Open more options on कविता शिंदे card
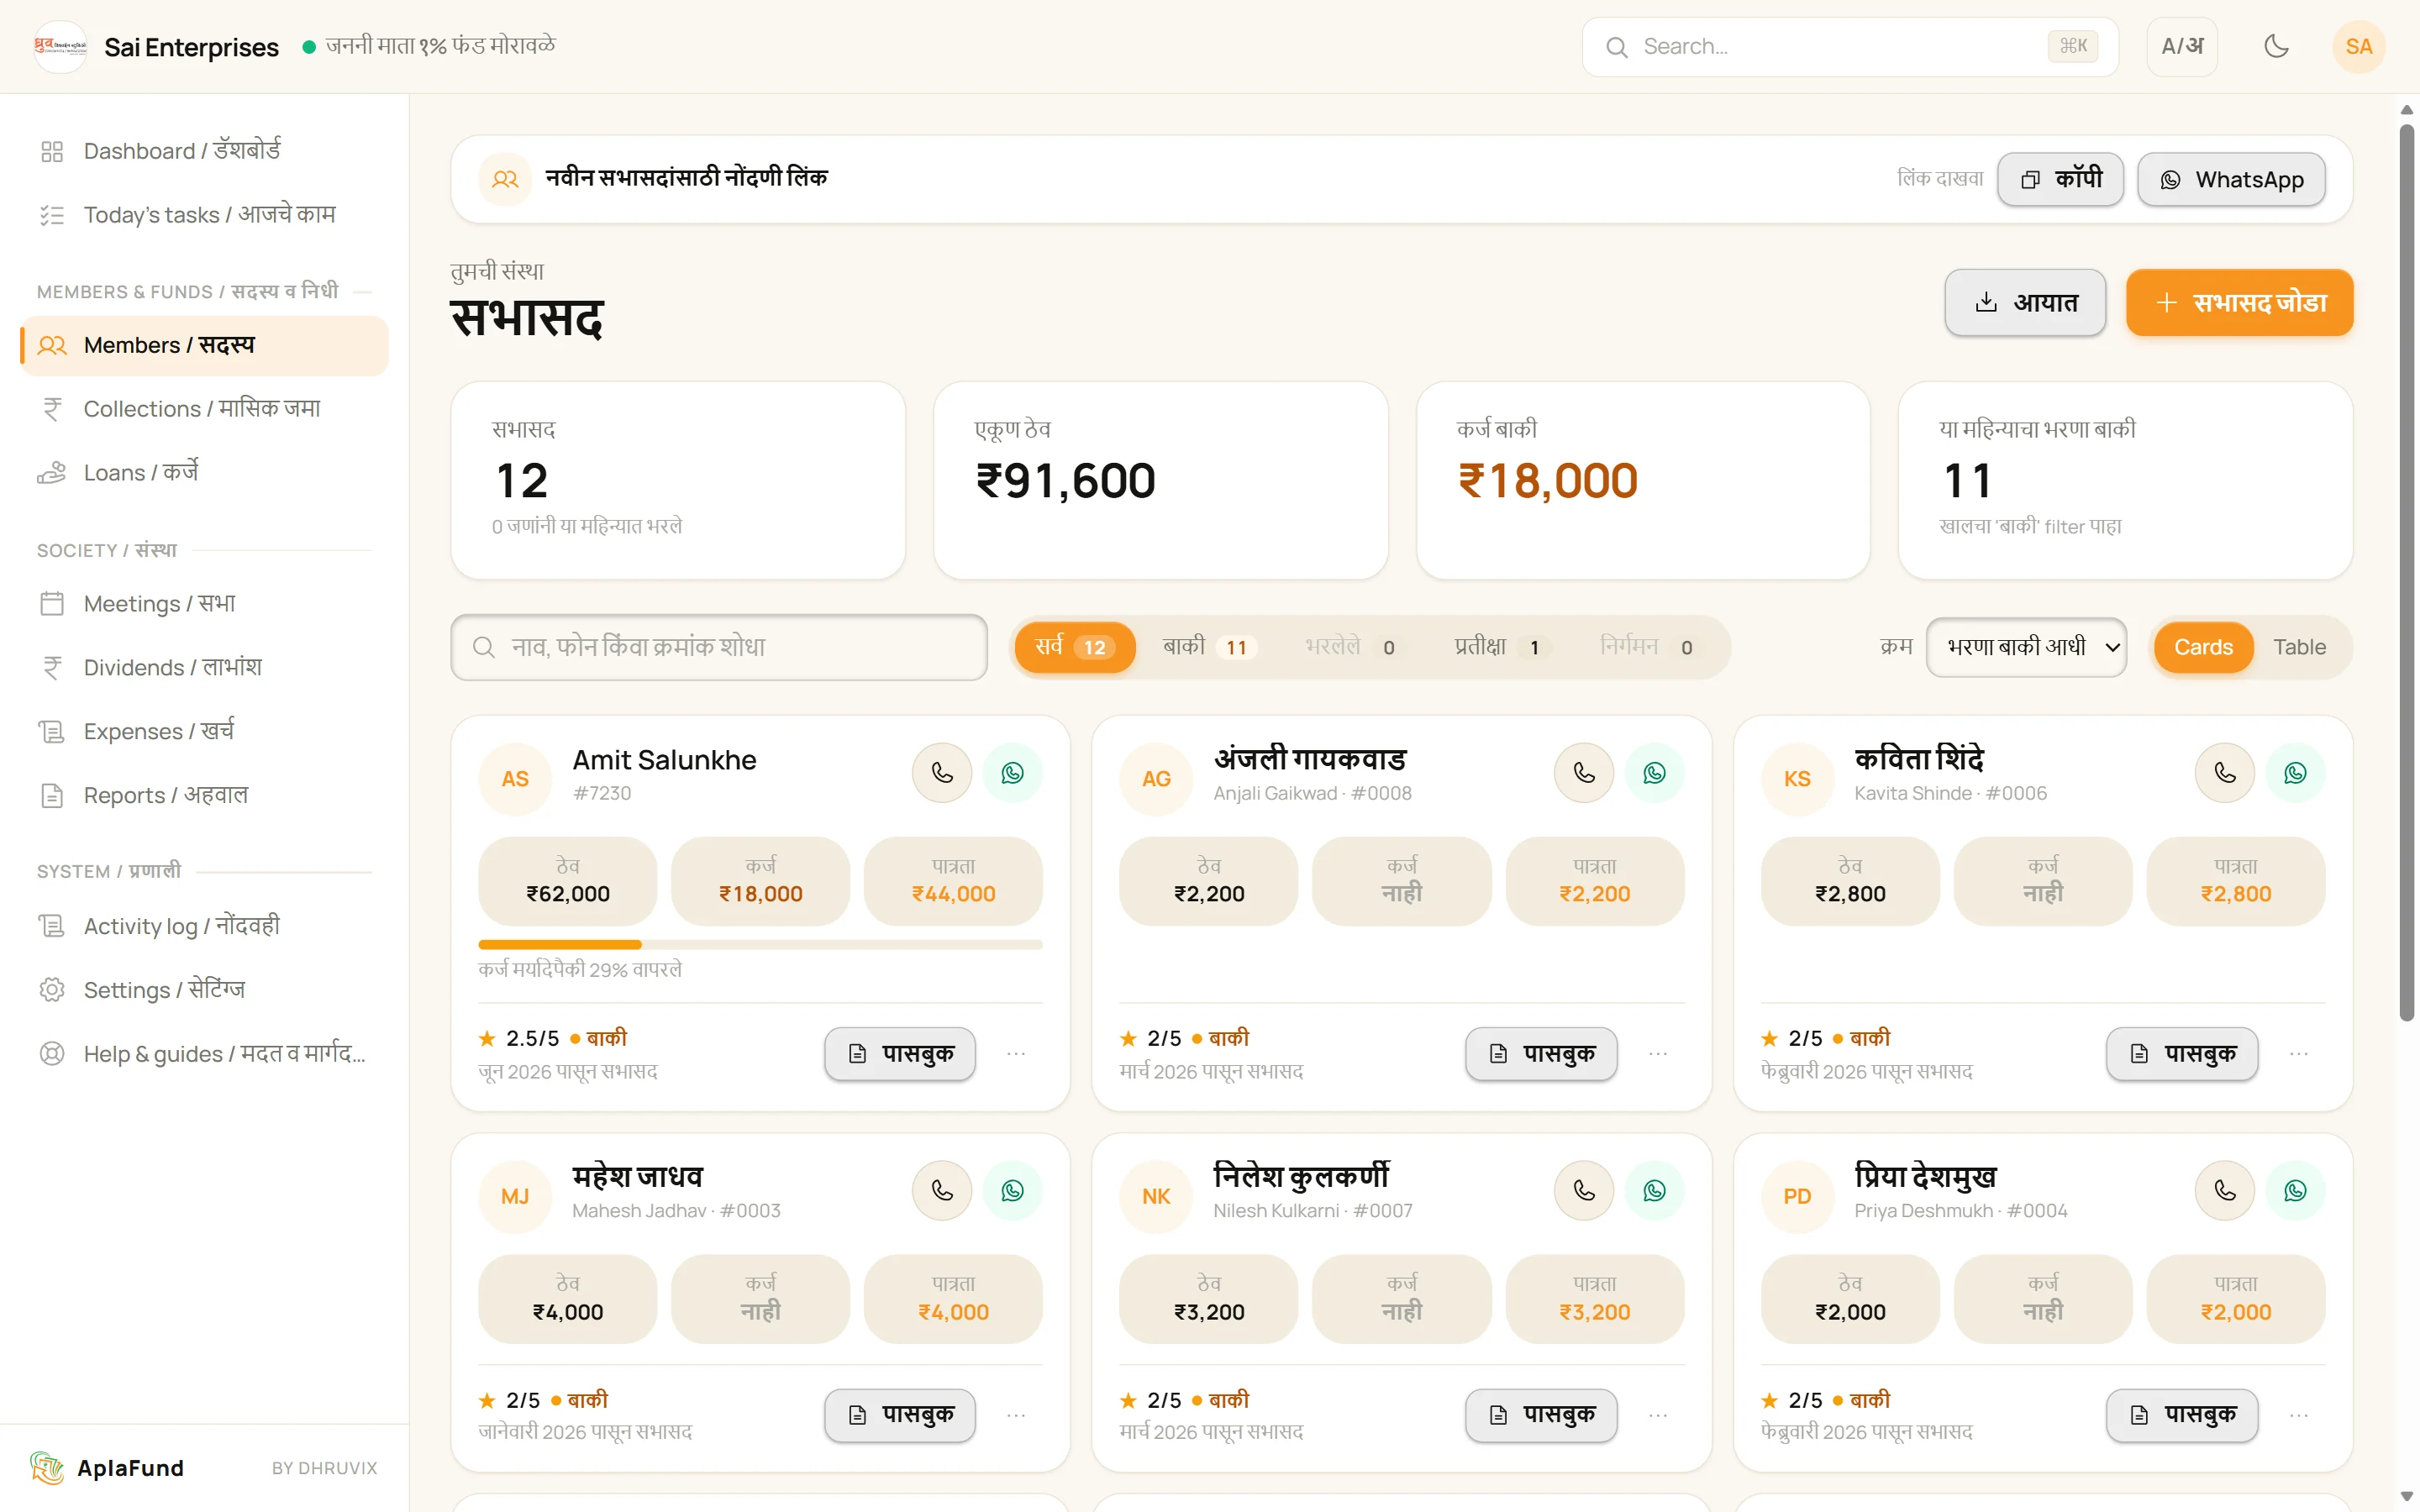The image size is (2420, 1512). tap(2299, 1054)
